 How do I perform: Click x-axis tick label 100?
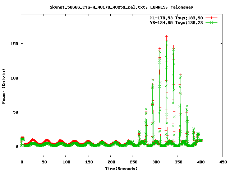coord(66,162)
